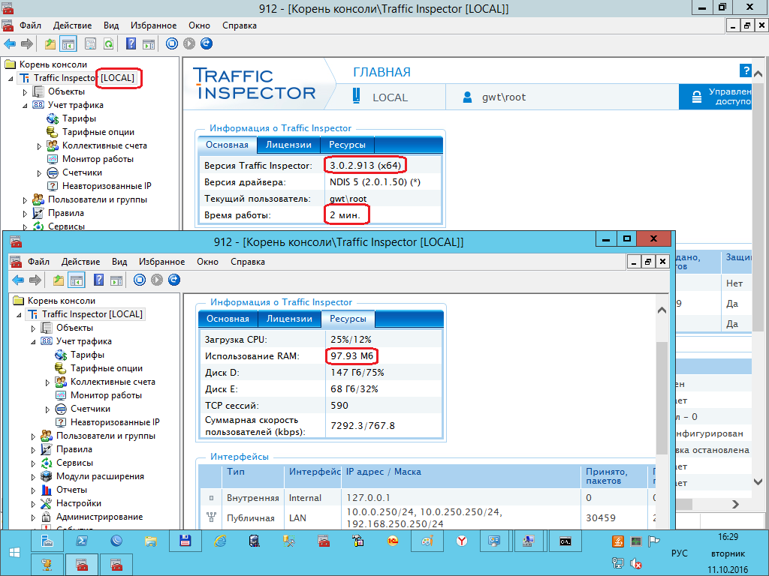This screenshot has height=576, width=769.
Task: Click the action pane icon in front window toolbar
Action: pos(116,280)
